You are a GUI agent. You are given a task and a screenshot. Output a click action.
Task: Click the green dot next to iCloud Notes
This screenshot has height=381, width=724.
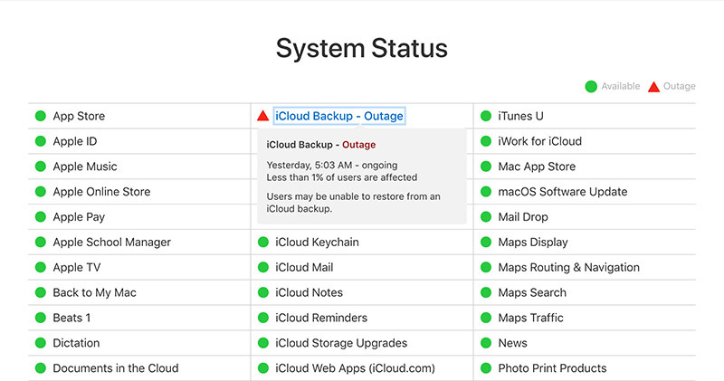click(x=263, y=292)
